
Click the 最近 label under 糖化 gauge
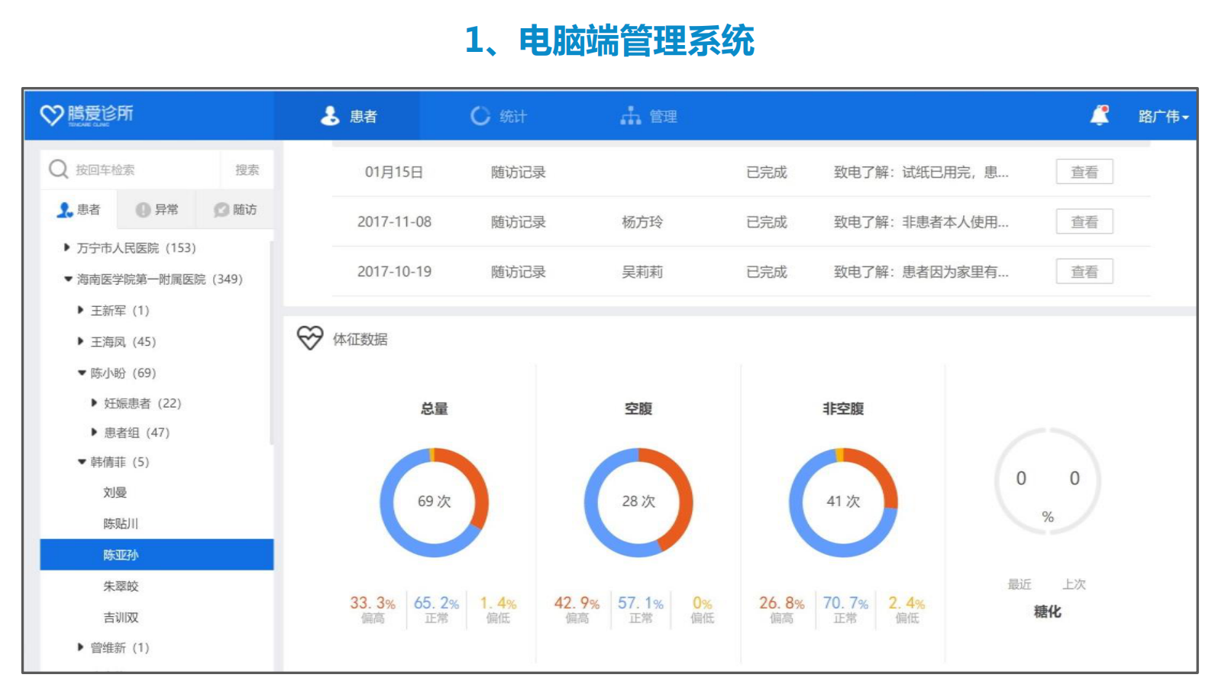pos(1020,584)
